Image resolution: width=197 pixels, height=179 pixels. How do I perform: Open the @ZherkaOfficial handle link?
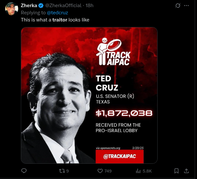pos(63,6)
